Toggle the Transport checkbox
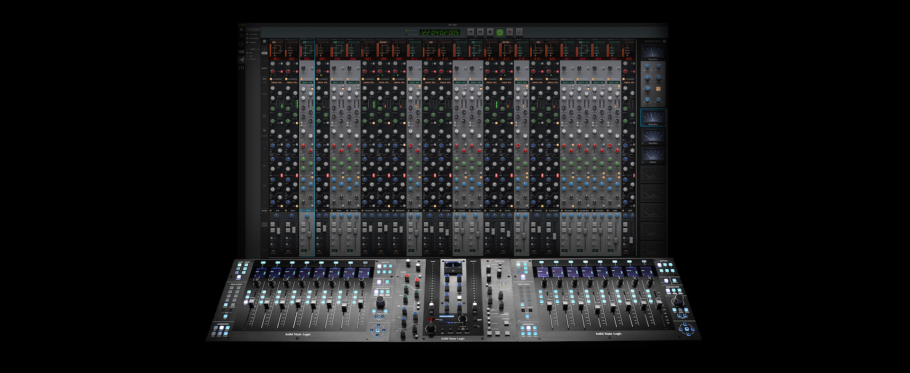The width and height of the screenshot is (910, 373). 247,42
